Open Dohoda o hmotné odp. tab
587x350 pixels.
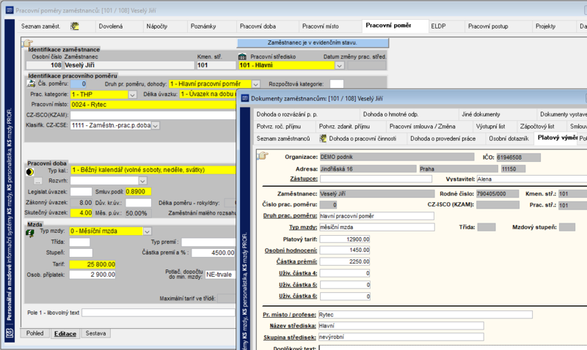(390, 114)
